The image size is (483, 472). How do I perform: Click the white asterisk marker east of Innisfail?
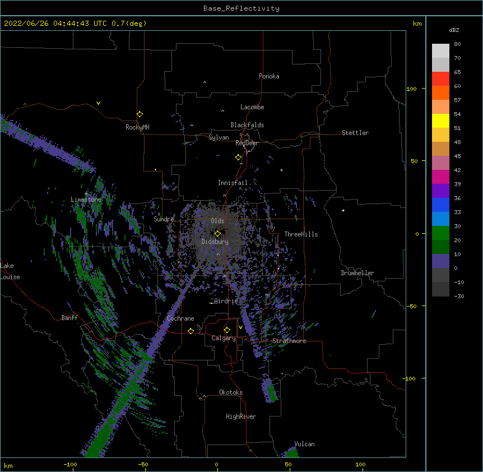281,170
